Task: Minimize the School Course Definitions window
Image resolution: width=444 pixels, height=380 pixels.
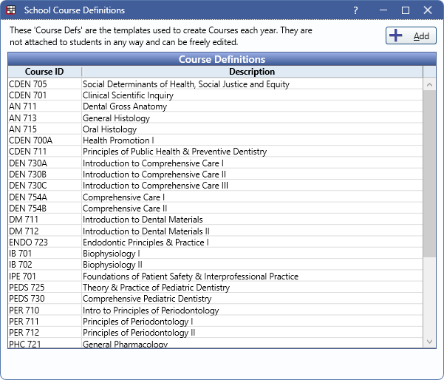Action: 380,10
